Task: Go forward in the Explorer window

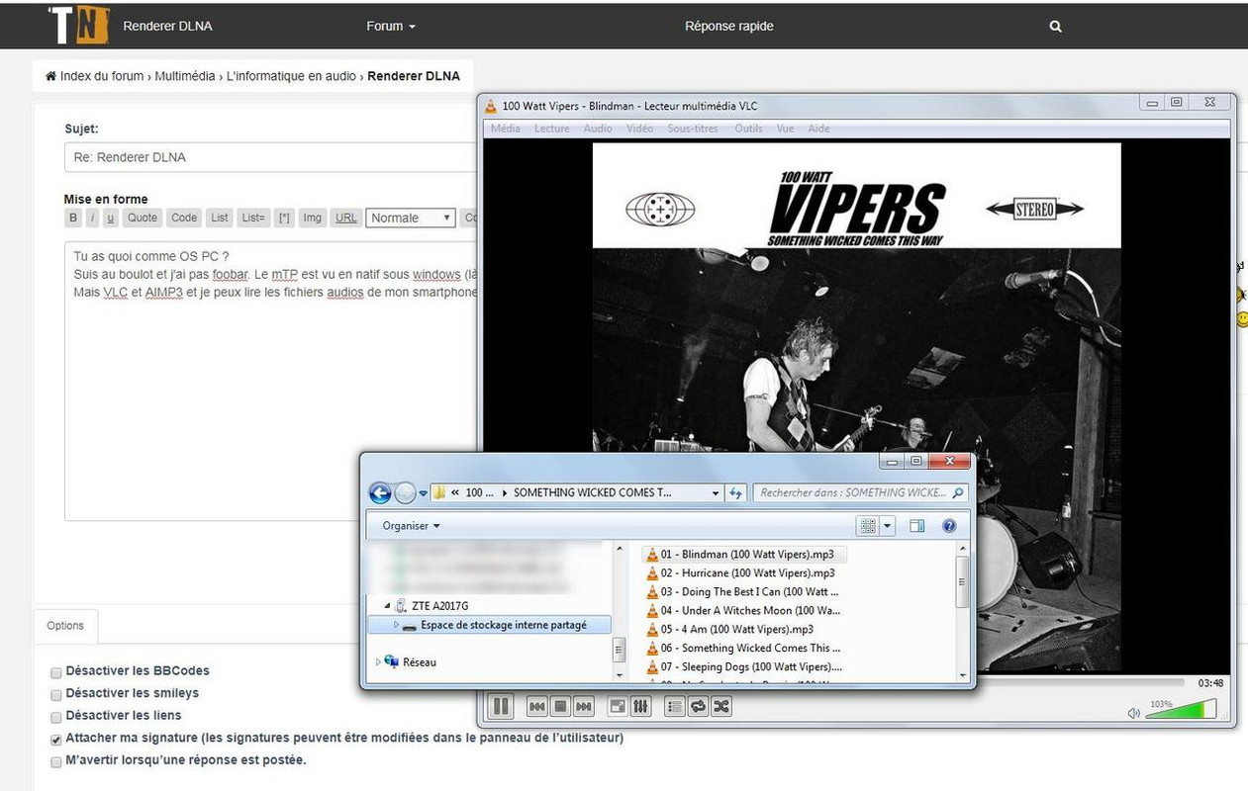Action: coord(405,492)
